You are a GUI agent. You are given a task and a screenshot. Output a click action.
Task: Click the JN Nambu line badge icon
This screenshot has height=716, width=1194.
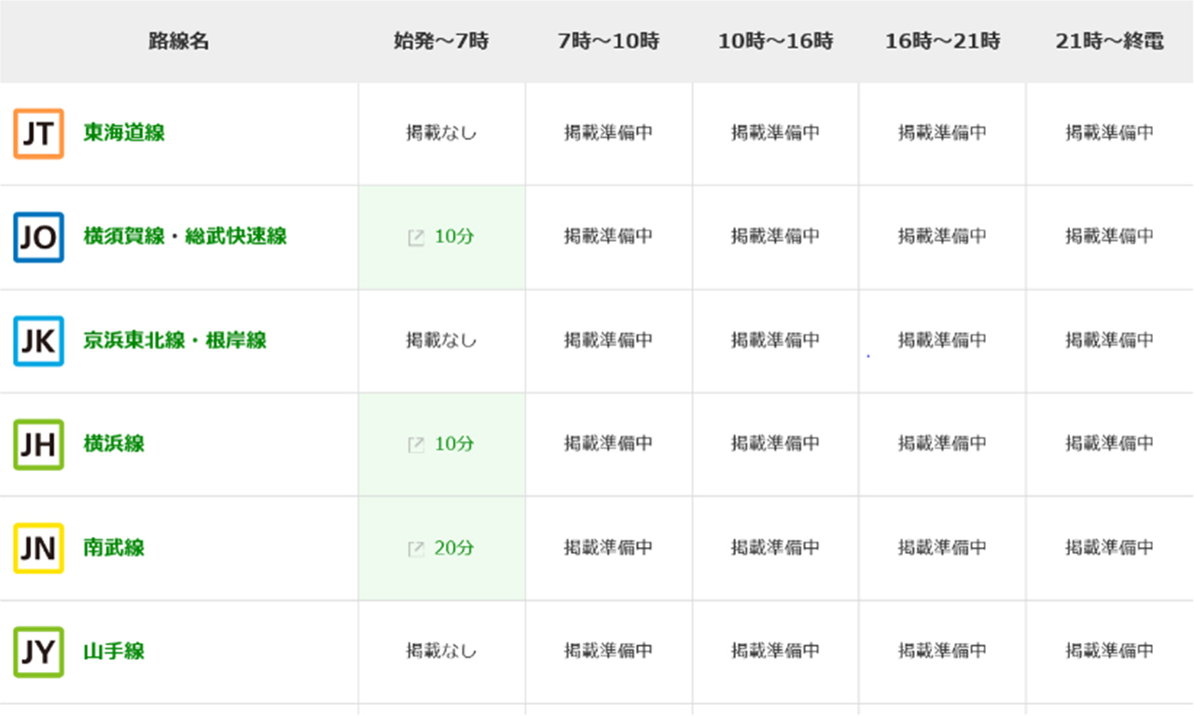point(38,548)
